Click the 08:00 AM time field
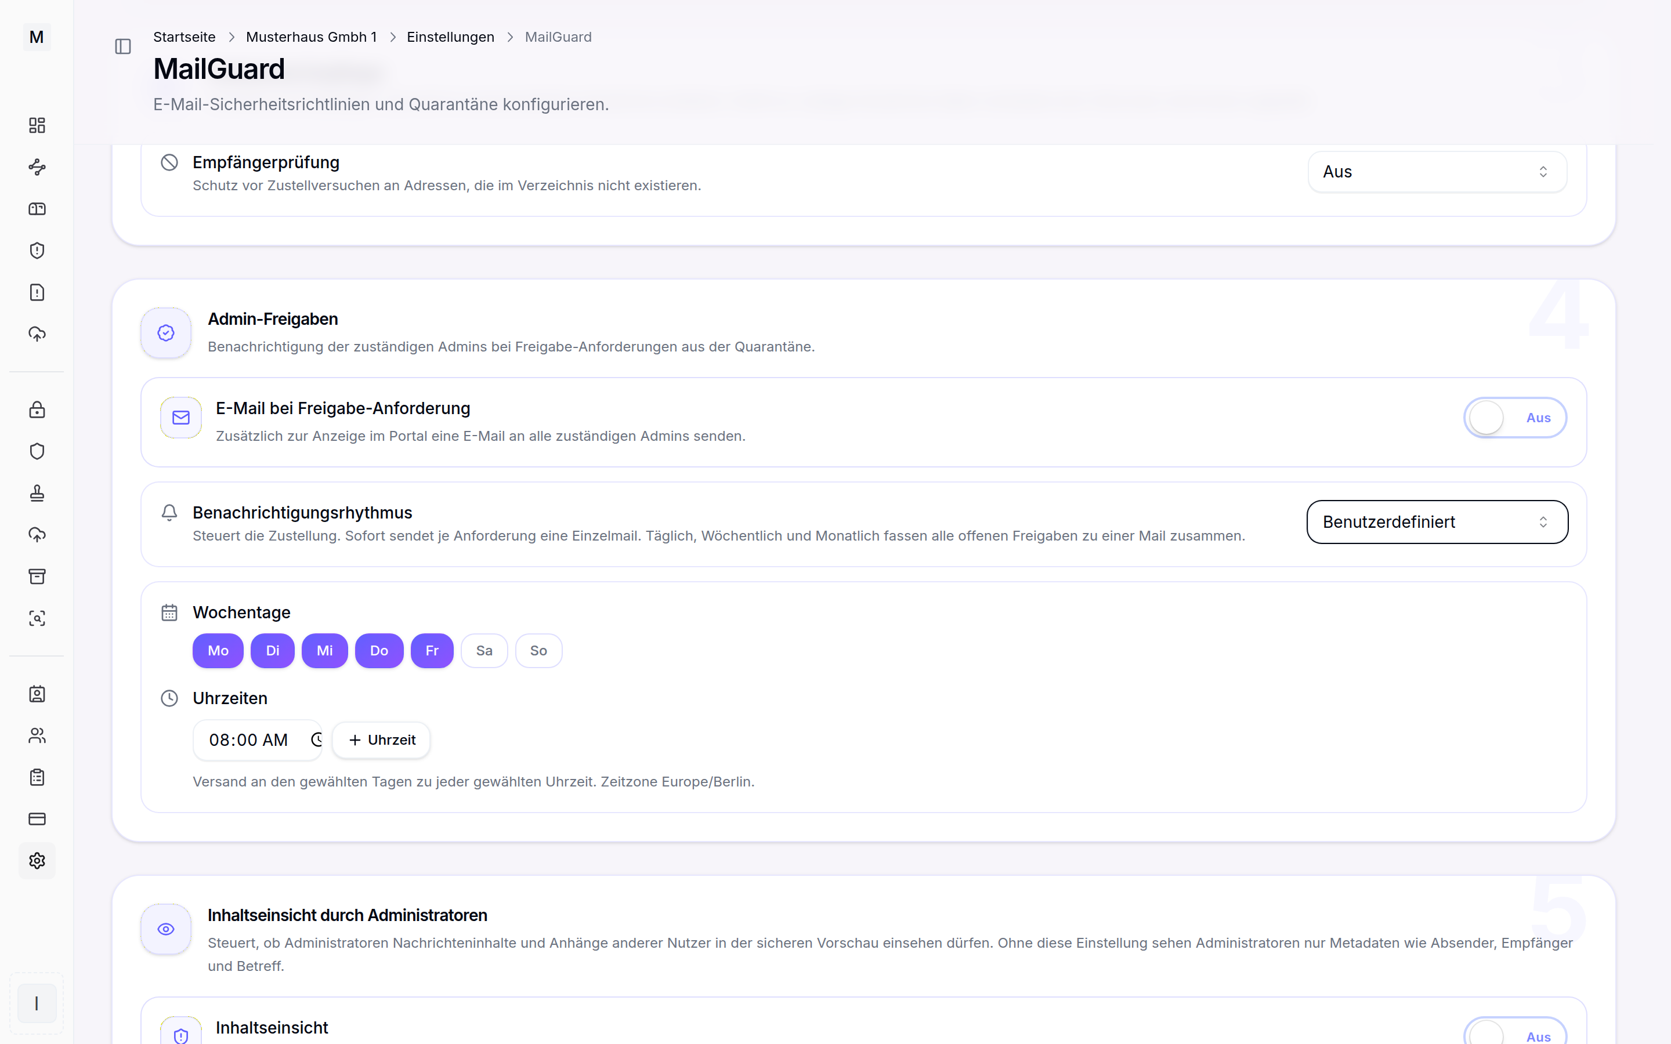This screenshot has height=1044, width=1671. click(258, 740)
